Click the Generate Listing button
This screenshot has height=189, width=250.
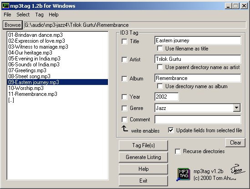[143, 157]
